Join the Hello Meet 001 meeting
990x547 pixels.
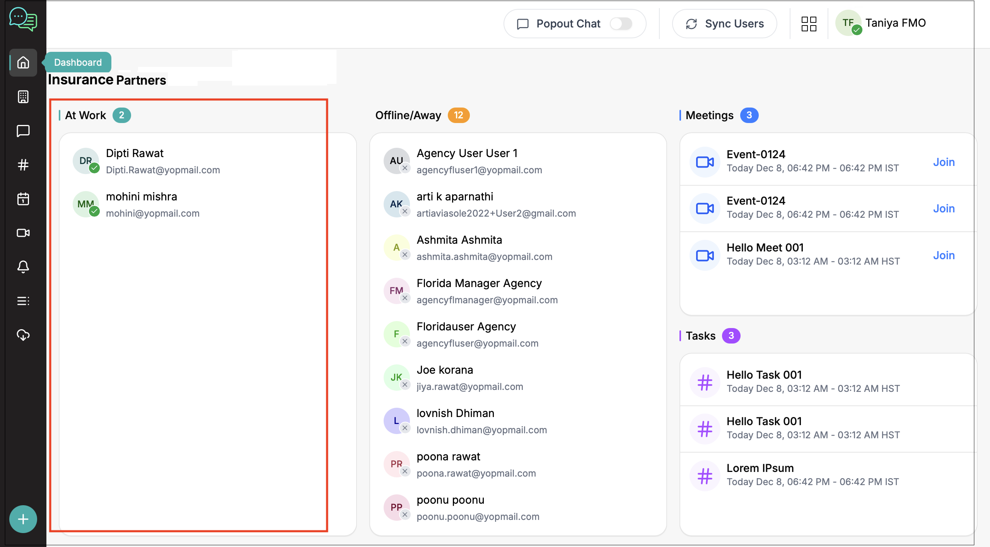[944, 255]
